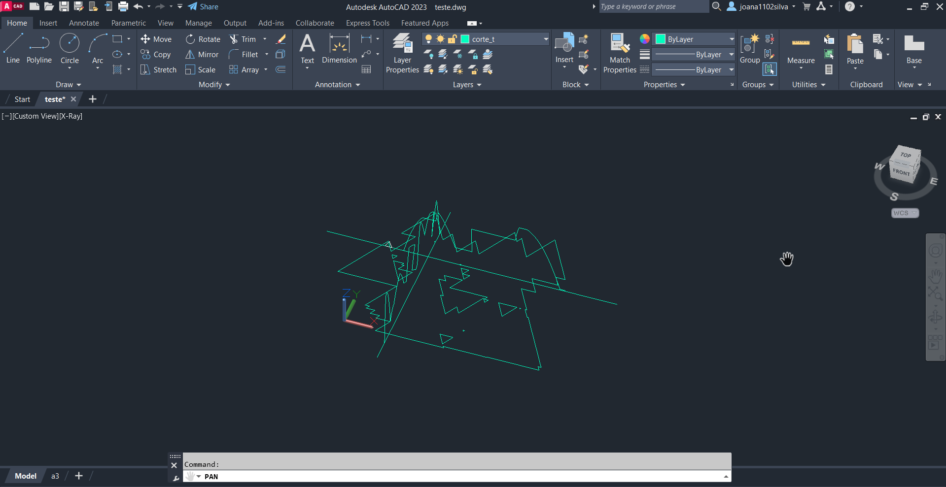Click the WCS coordinate system button
946x487 pixels.
[905, 213]
